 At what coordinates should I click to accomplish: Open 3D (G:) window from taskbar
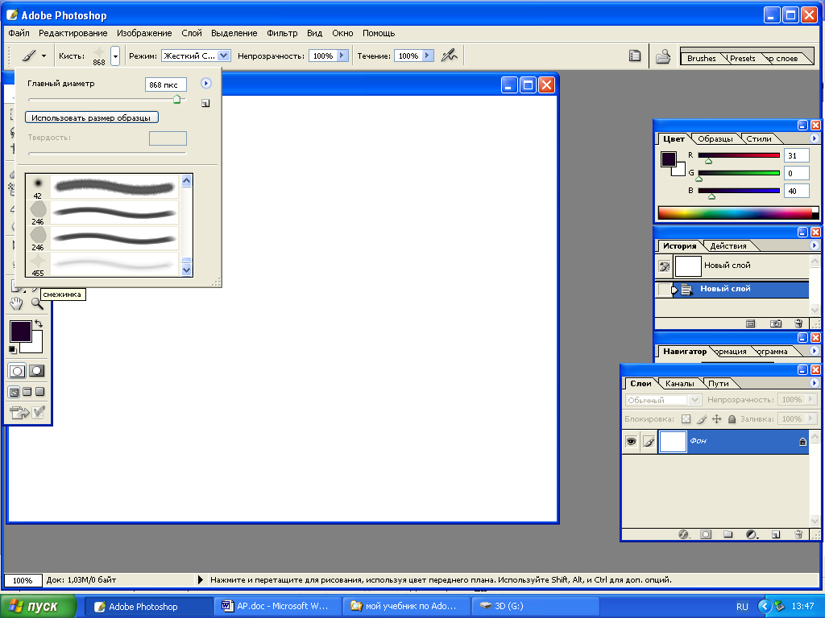535,607
